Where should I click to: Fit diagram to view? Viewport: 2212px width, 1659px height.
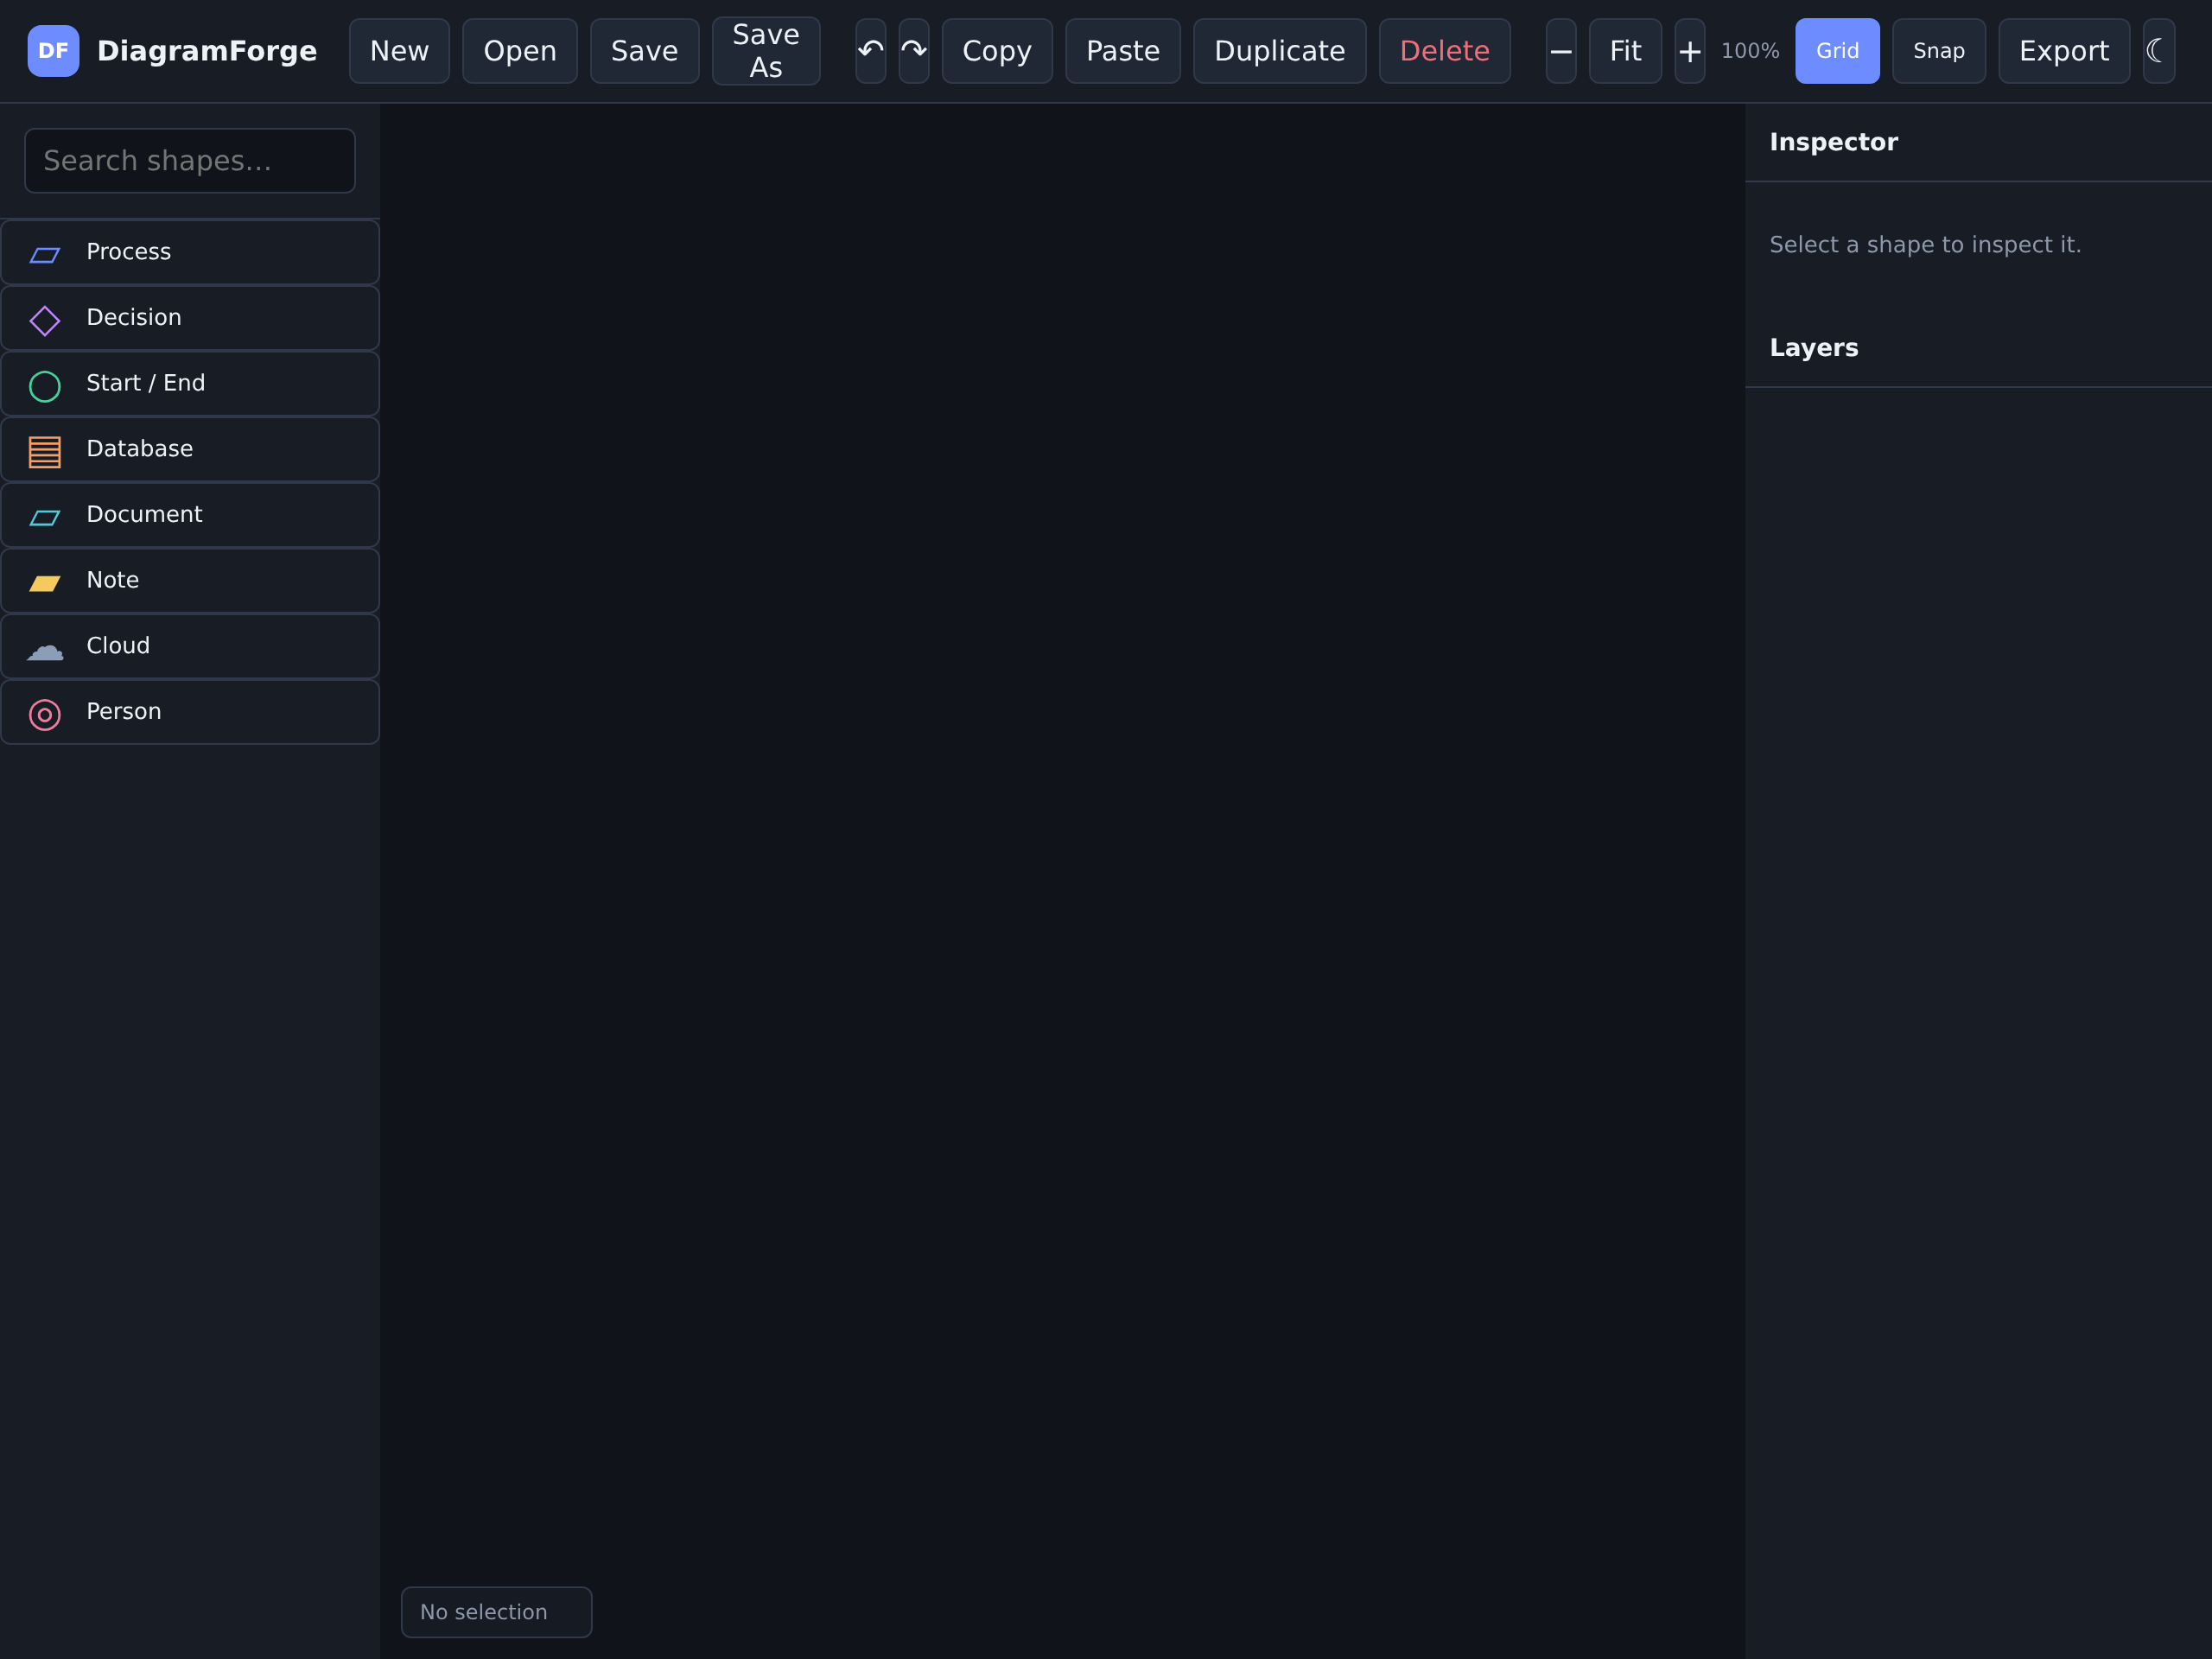(1625, 51)
